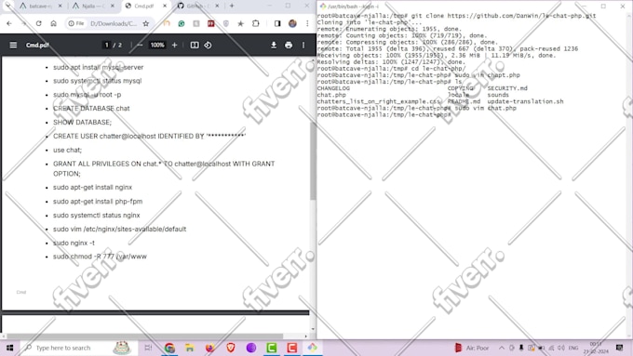
Task: Click the PDF page number field
Action: click(106, 46)
